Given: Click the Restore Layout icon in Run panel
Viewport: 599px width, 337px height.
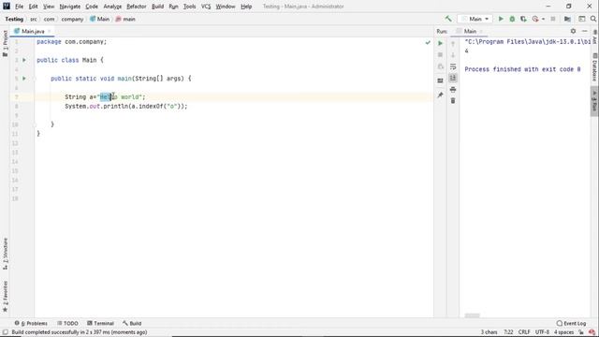Looking at the screenshot, I should (x=440, y=81).
